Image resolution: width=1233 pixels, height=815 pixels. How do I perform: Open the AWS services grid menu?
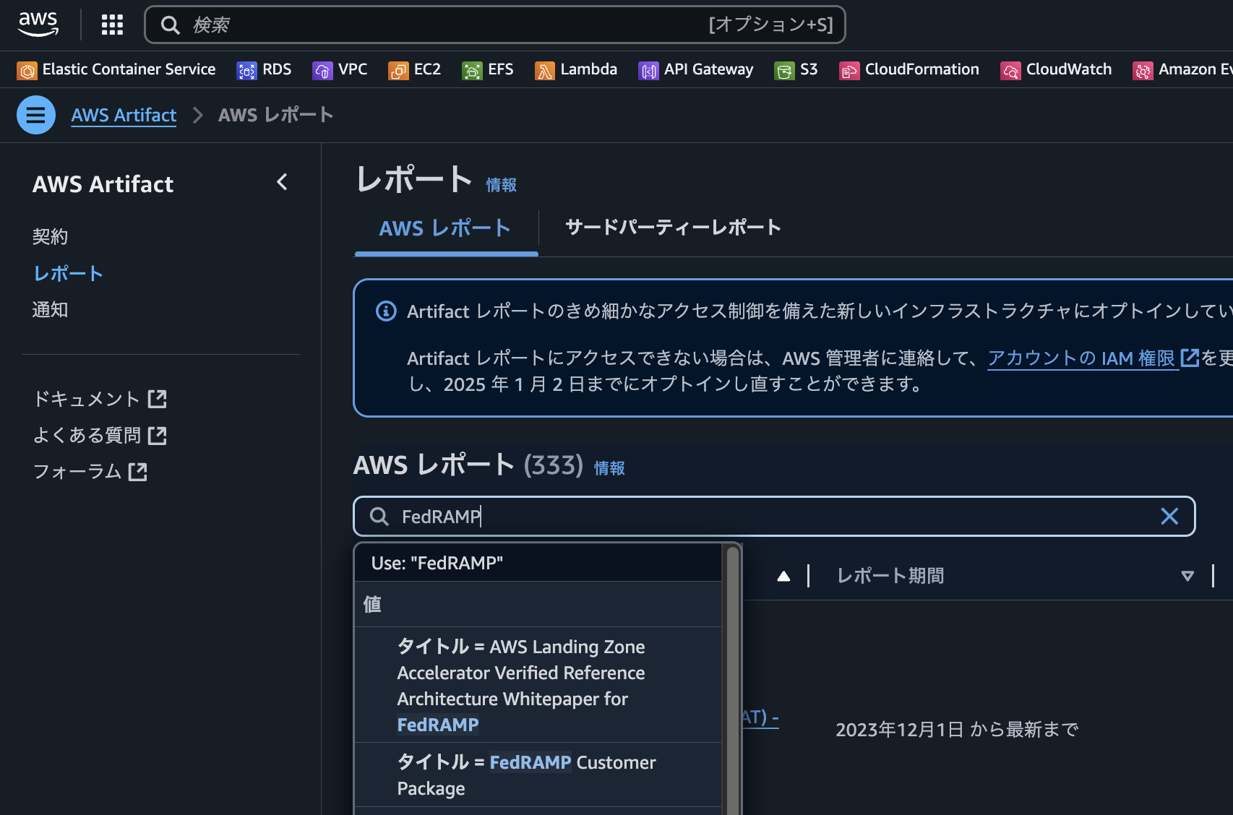click(111, 24)
